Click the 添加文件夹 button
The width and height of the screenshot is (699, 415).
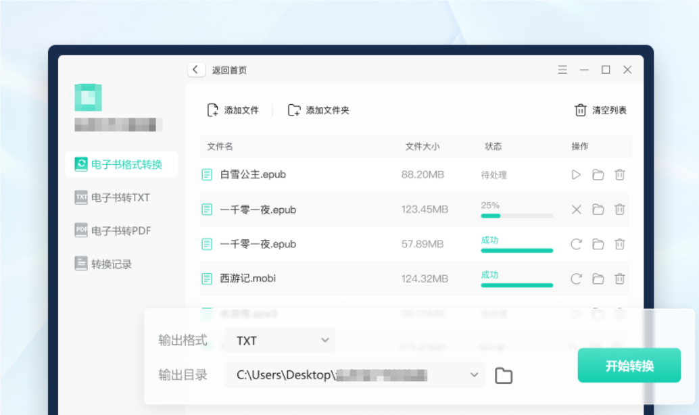click(x=318, y=110)
